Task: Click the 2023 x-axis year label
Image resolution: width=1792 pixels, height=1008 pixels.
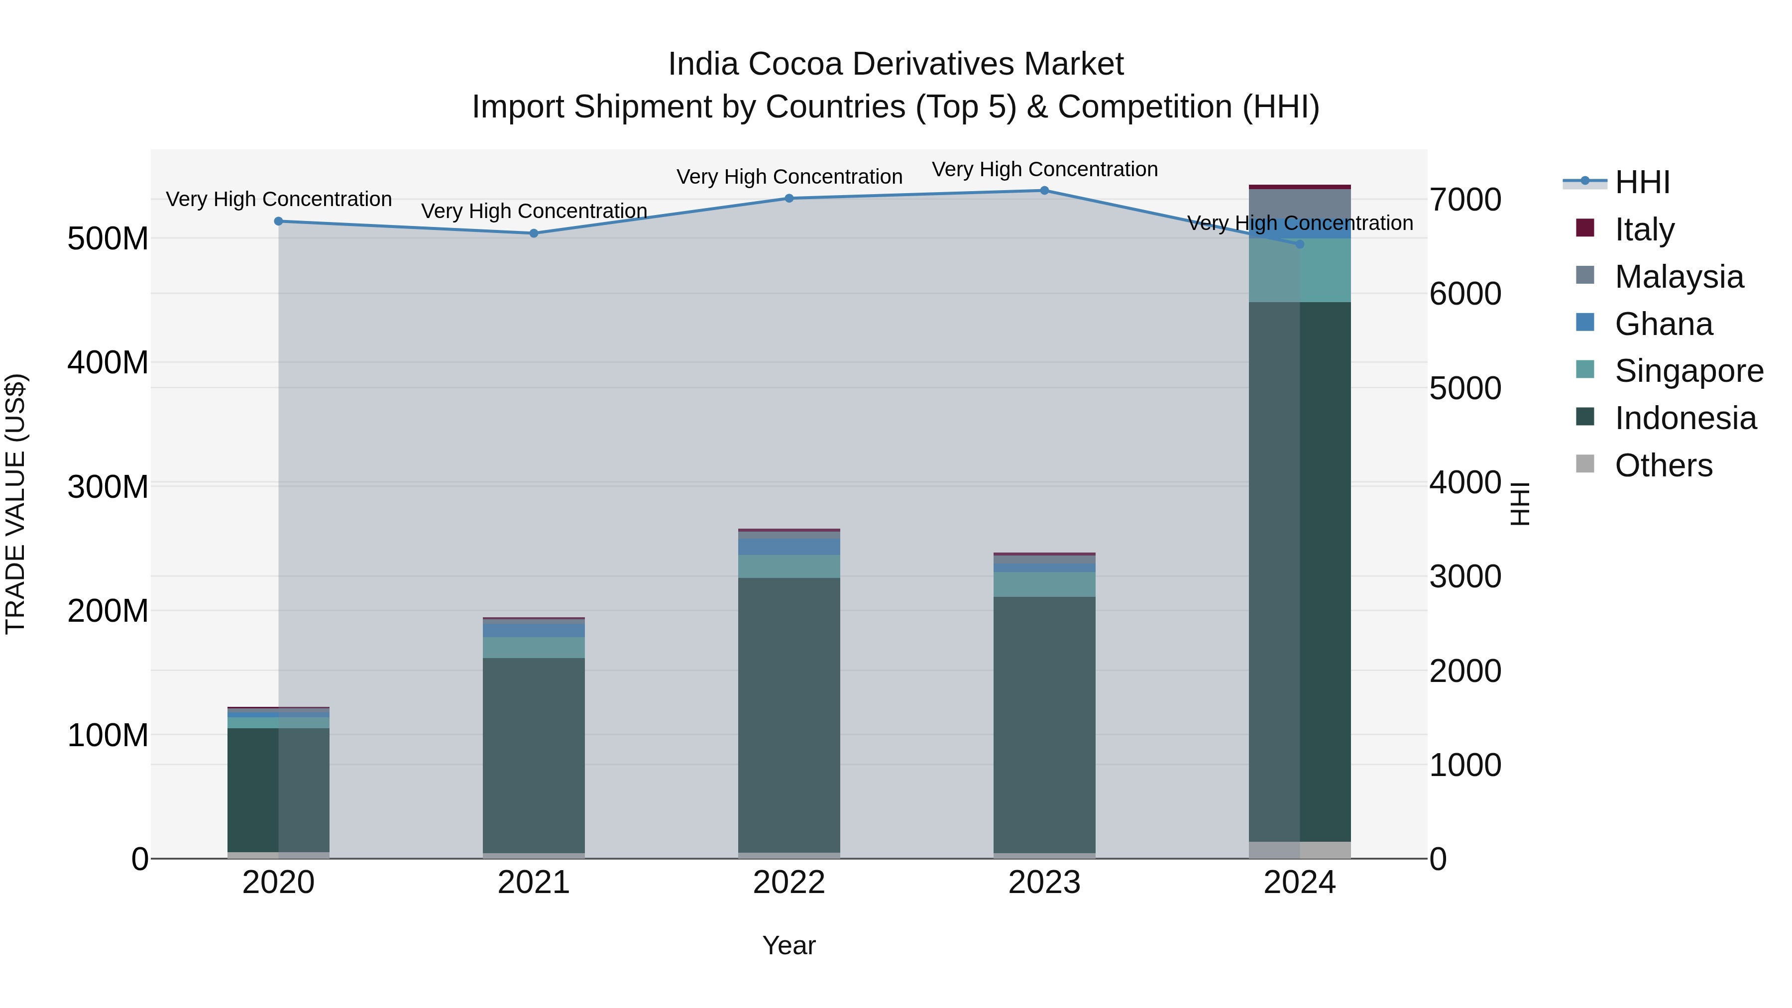Action: pos(1044,883)
